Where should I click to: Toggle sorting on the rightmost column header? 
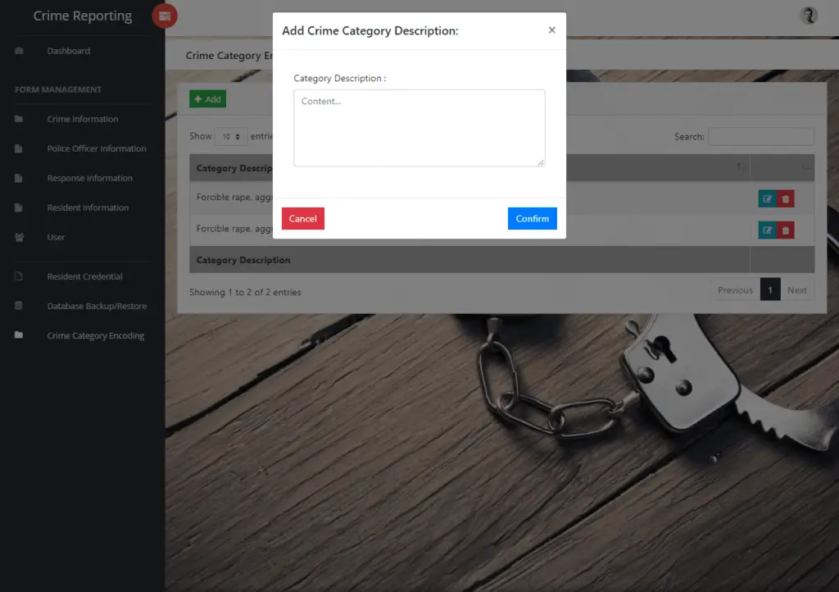[x=782, y=167]
